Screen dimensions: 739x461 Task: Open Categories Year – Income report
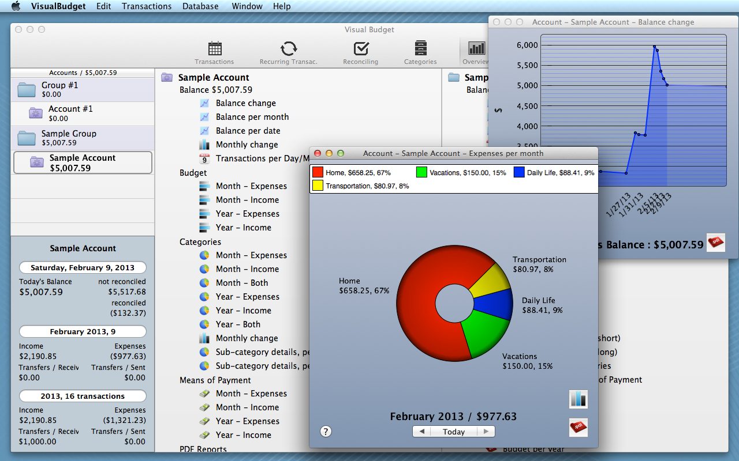pos(244,311)
